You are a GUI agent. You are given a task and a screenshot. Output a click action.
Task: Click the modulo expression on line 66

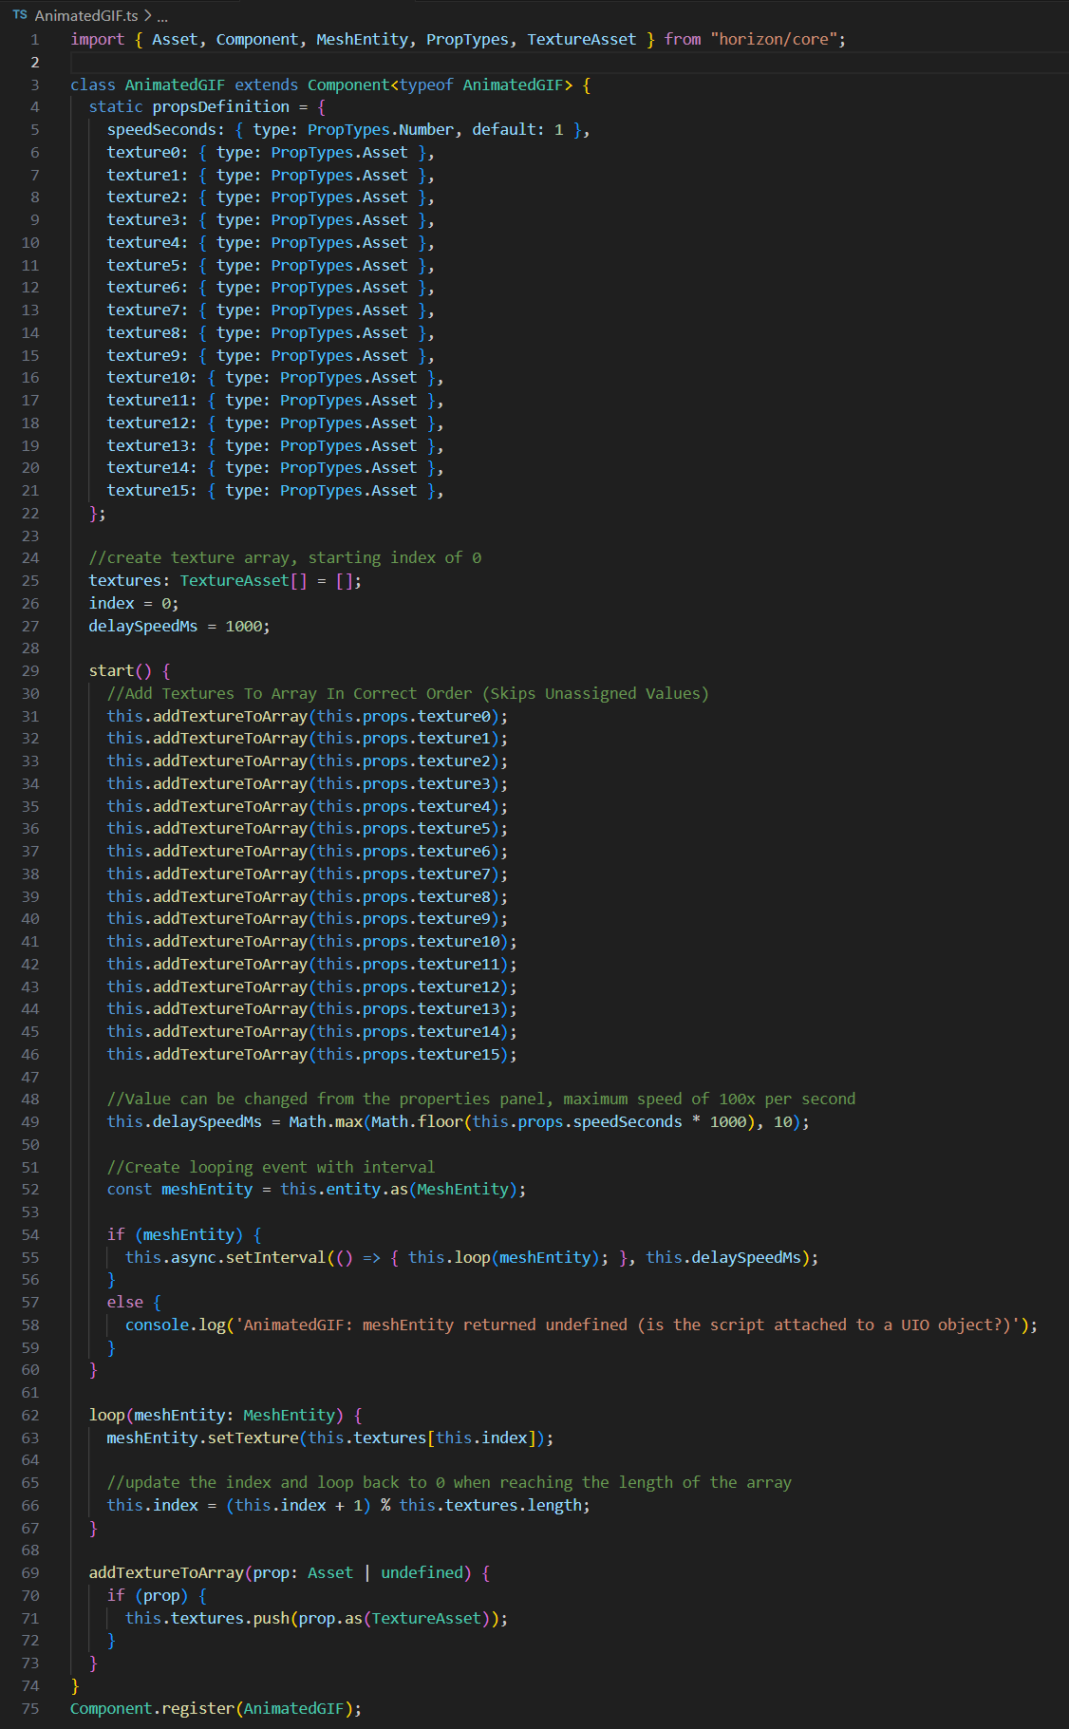[408, 1506]
